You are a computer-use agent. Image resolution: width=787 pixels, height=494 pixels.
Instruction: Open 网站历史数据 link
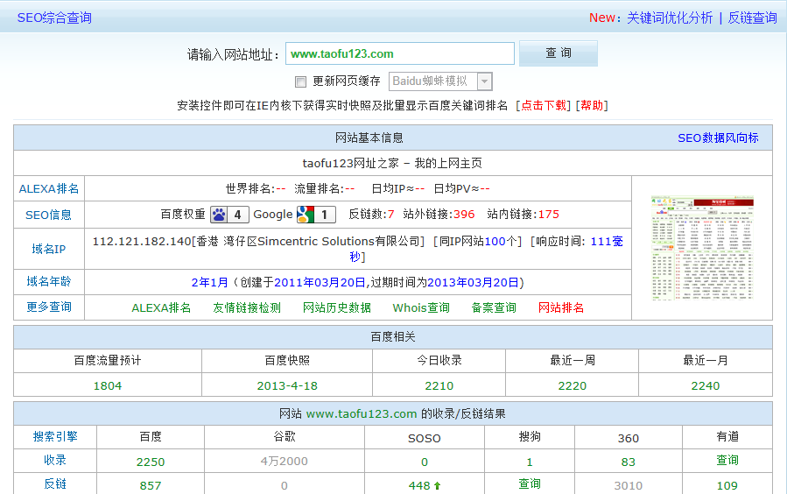point(337,307)
